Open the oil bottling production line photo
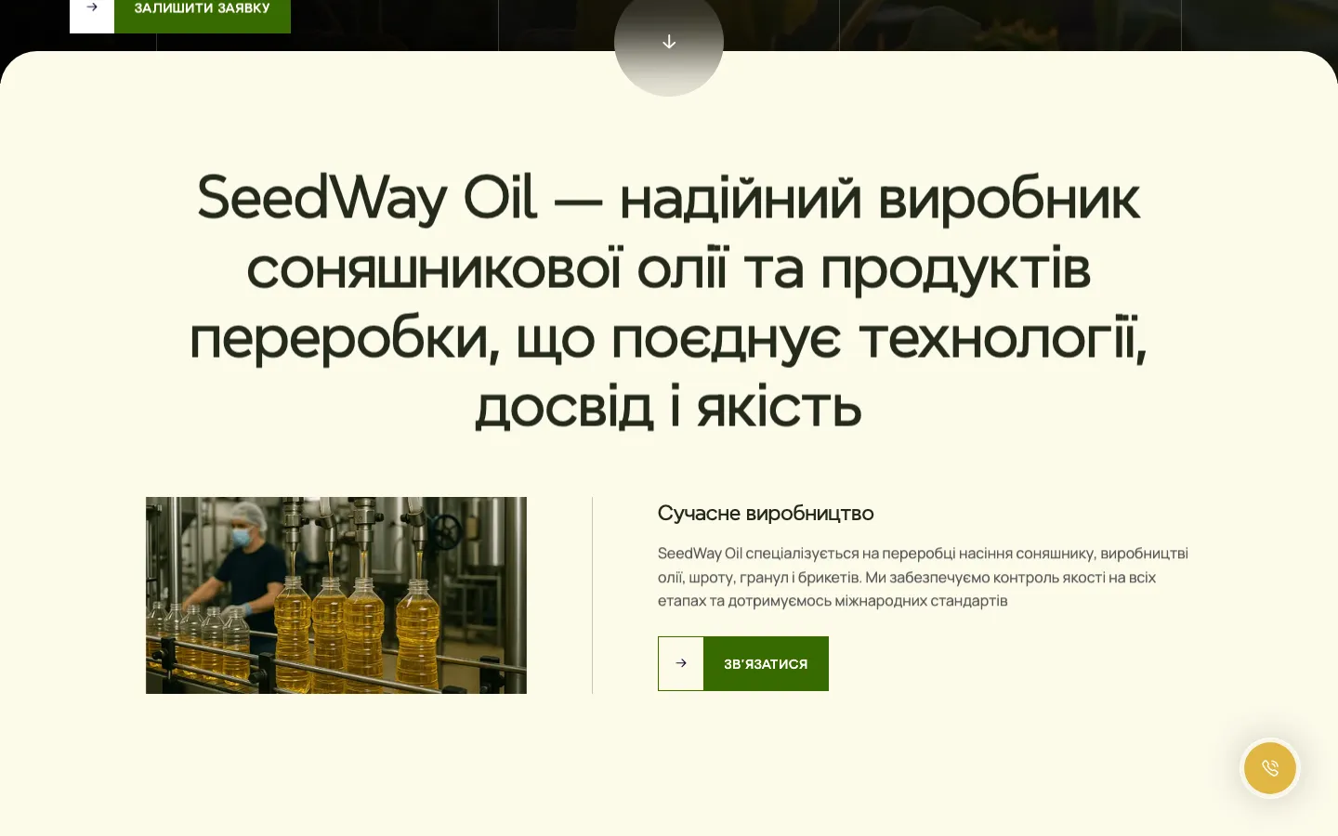Screen dimensions: 1338x836 click(x=336, y=595)
